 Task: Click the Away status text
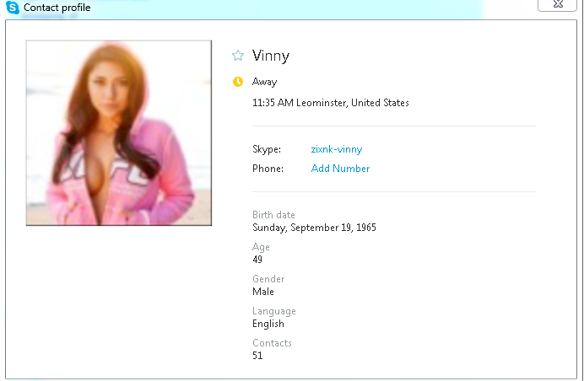pos(264,82)
